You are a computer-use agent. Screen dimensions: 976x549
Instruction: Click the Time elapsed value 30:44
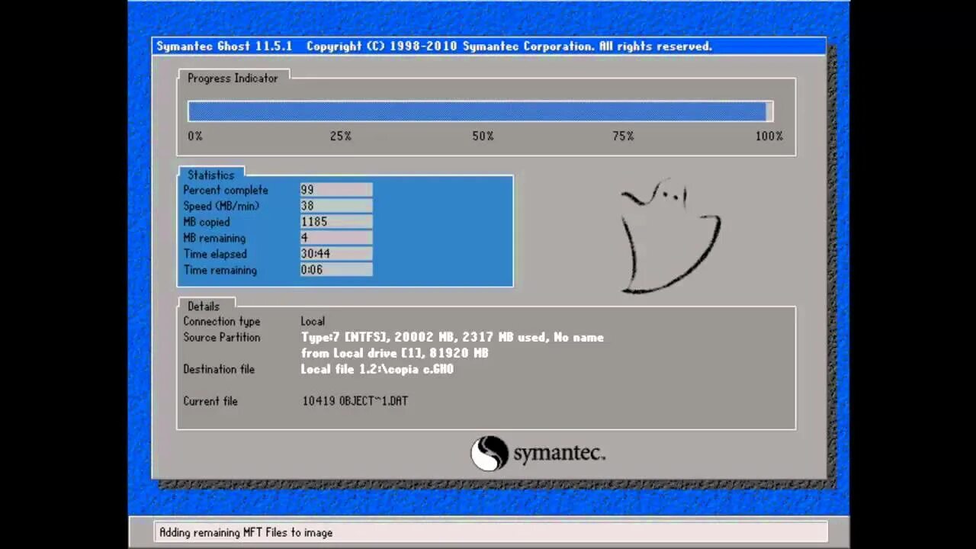pos(336,254)
